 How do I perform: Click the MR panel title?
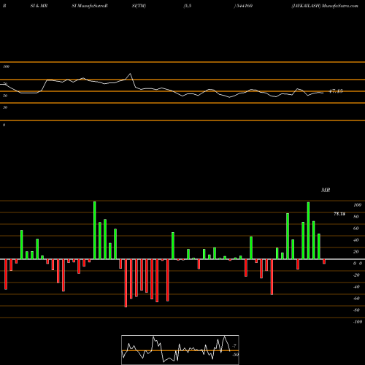pyautogui.click(x=326, y=190)
